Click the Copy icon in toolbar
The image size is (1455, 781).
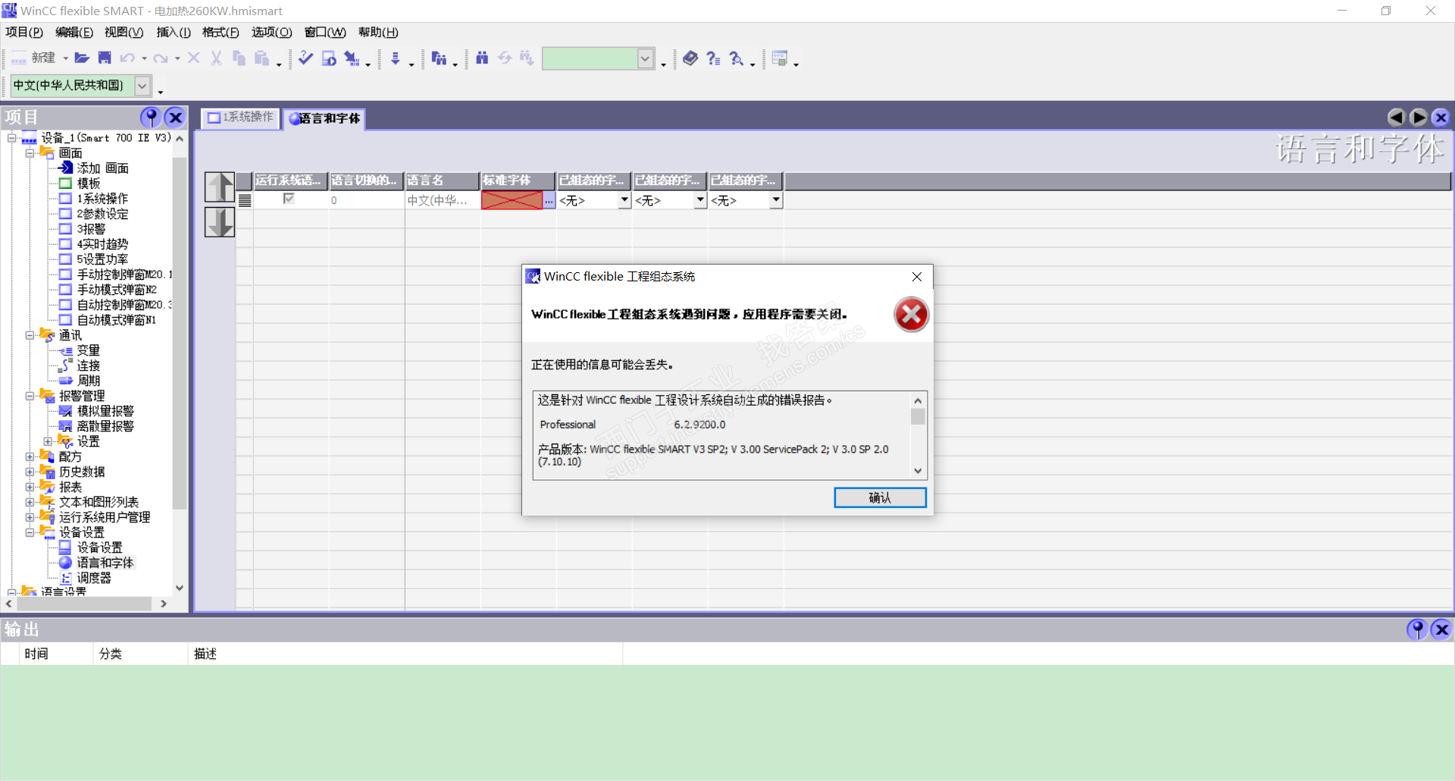pyautogui.click(x=239, y=58)
